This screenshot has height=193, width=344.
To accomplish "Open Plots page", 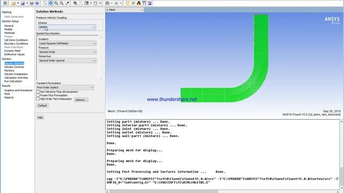I will [7, 94].
